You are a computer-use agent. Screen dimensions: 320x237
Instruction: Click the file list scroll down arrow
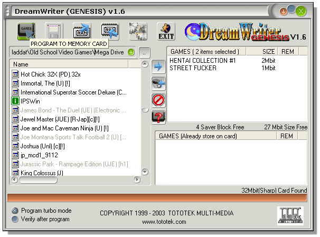(145, 172)
